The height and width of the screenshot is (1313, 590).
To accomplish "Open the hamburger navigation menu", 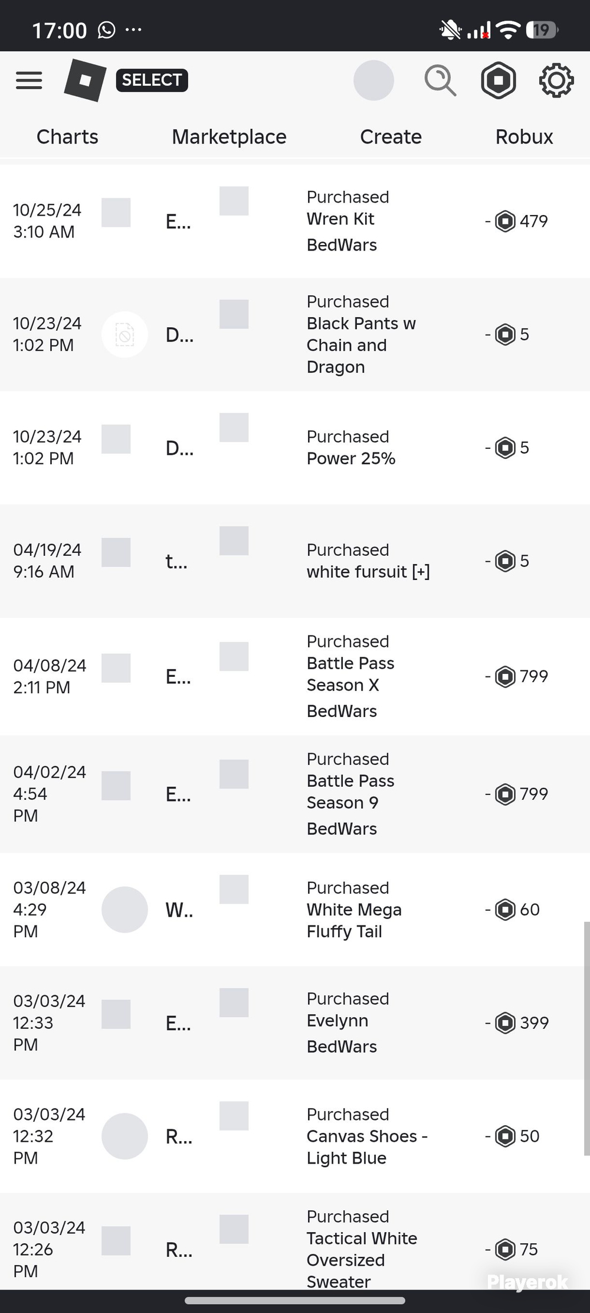I will click(x=29, y=80).
